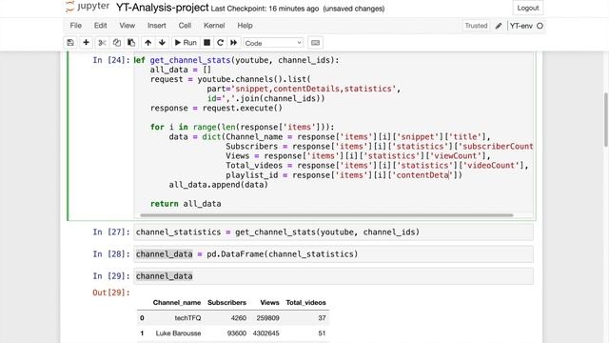Click the pencil edit-mode icon
Screen dimensions: 609x343
[x=499, y=26]
